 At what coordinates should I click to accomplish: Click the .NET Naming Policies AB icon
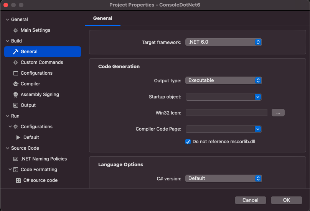16,159
